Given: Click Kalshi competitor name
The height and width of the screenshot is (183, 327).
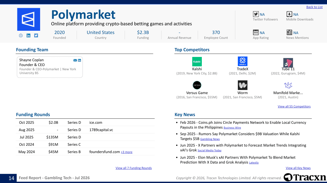Looking at the screenshot, I should (x=197, y=69).
